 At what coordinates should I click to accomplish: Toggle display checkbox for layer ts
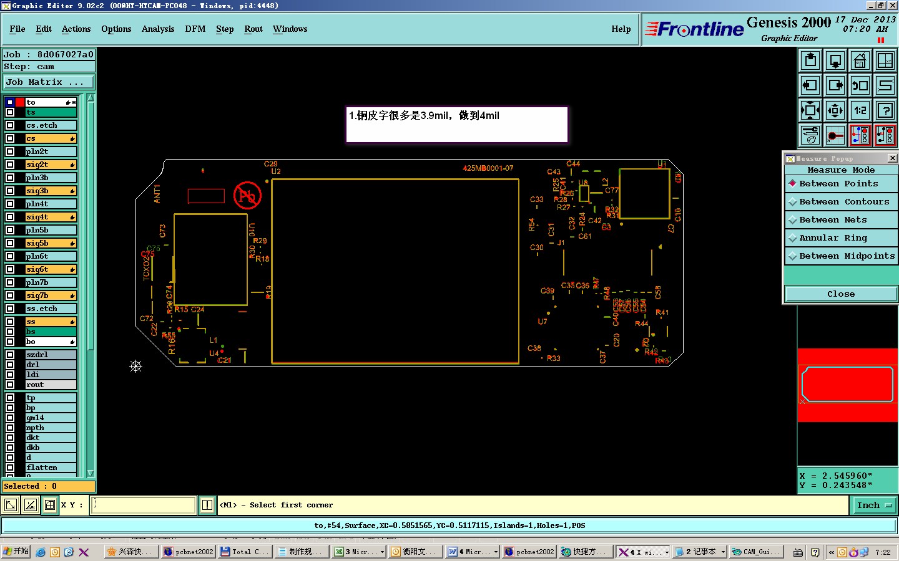[x=10, y=112]
